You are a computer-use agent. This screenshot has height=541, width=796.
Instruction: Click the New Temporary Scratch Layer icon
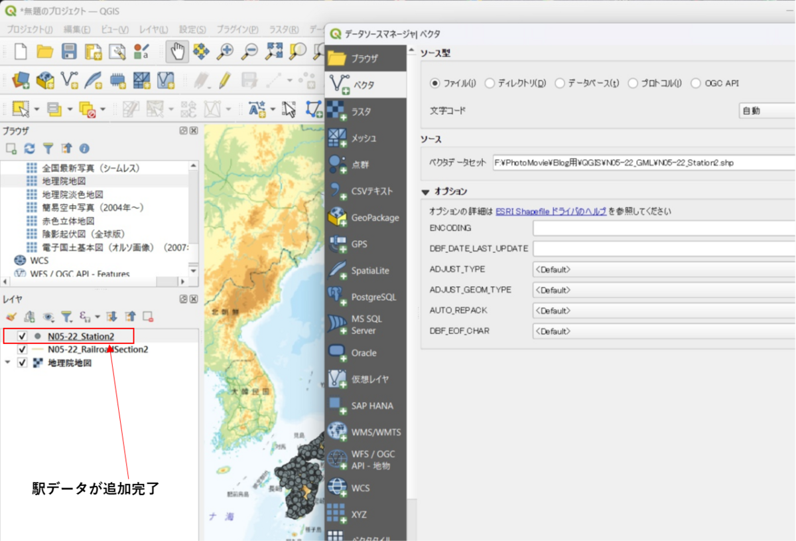pos(117,80)
